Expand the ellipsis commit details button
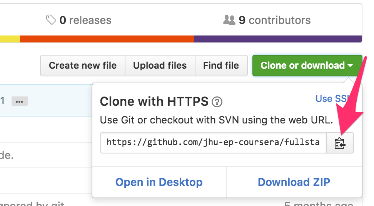The height and width of the screenshot is (206, 374). tap(20, 101)
